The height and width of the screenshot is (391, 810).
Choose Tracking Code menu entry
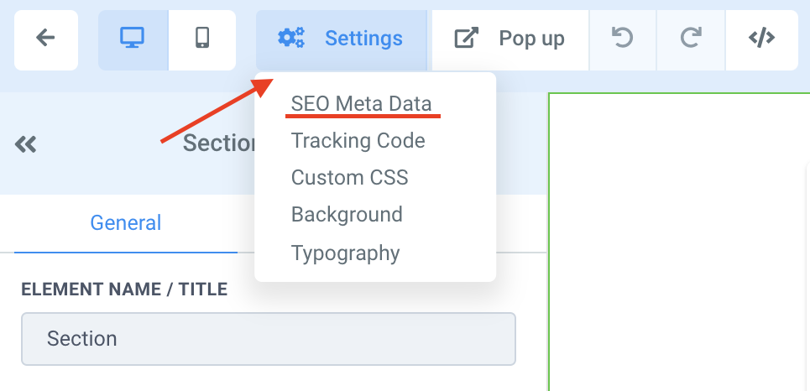358,140
